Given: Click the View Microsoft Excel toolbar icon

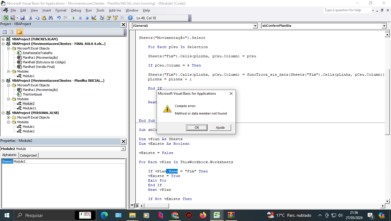Looking at the screenshot, I should (6, 18).
